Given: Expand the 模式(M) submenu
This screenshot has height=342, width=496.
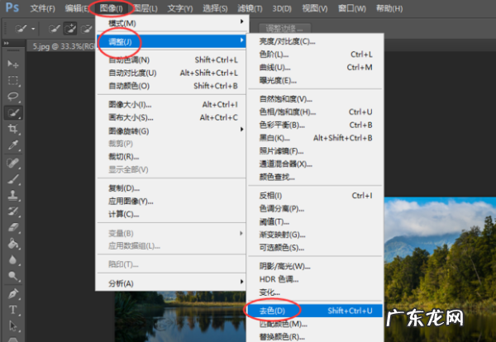Looking at the screenshot, I should click(x=171, y=23).
